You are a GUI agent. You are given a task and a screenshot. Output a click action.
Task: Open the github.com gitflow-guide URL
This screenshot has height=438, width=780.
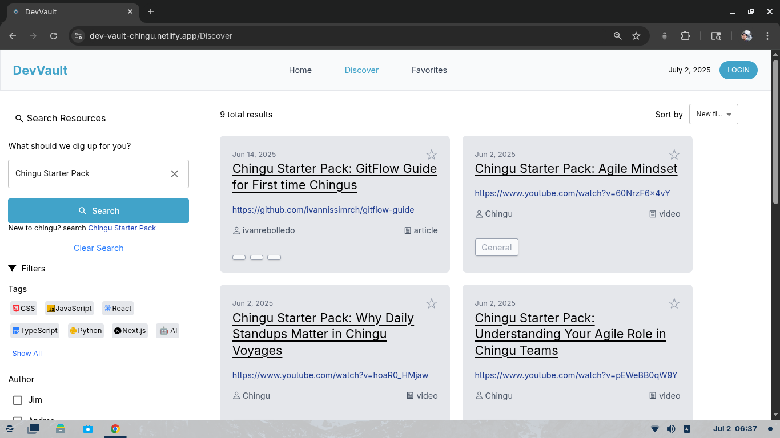point(323,210)
